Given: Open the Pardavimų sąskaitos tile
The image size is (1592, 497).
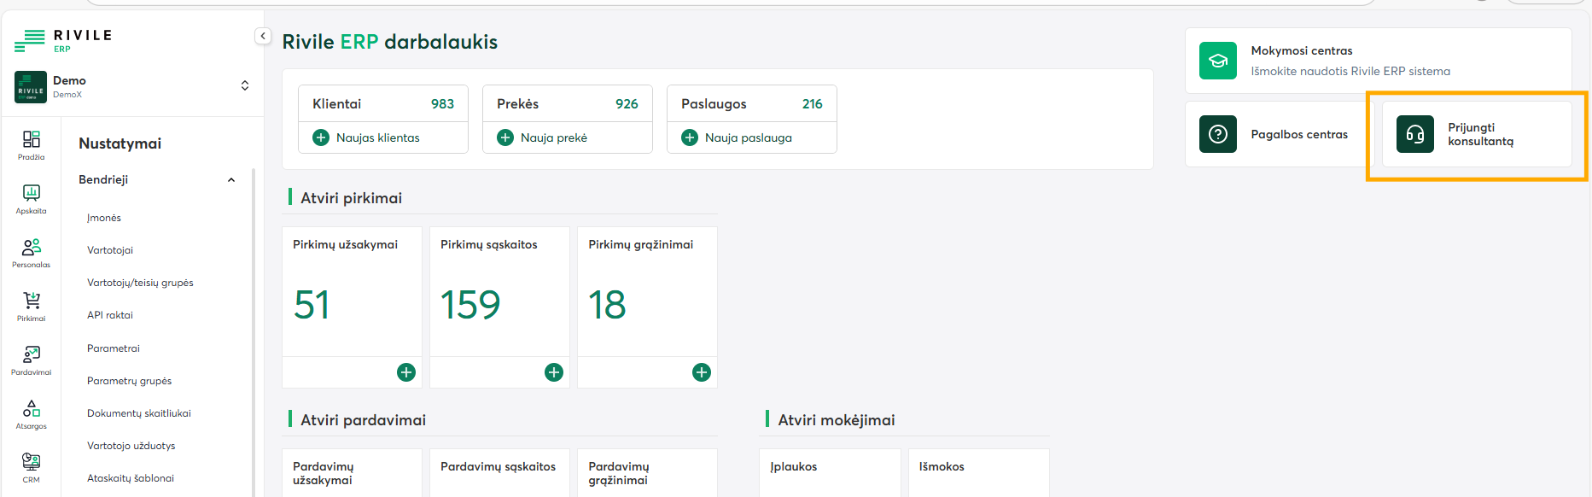Looking at the screenshot, I should (x=499, y=473).
